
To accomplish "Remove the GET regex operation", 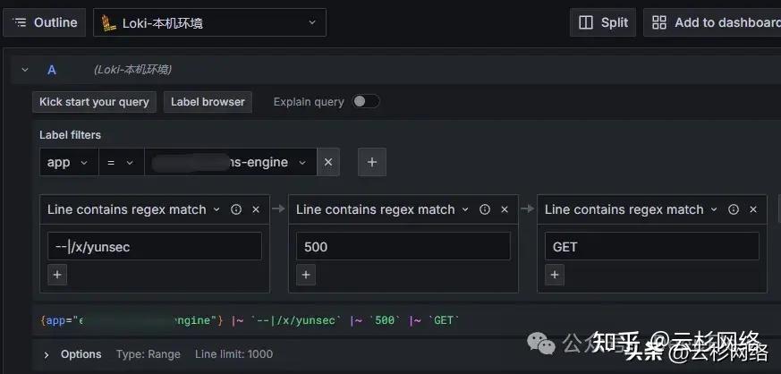I will pos(753,209).
